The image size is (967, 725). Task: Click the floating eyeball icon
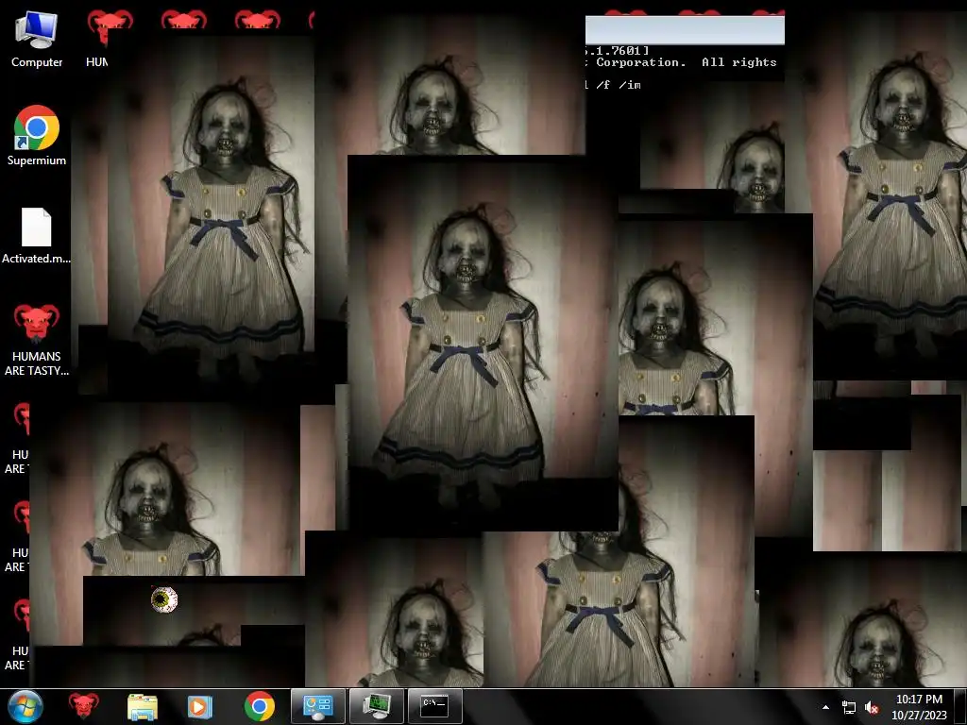click(x=164, y=599)
